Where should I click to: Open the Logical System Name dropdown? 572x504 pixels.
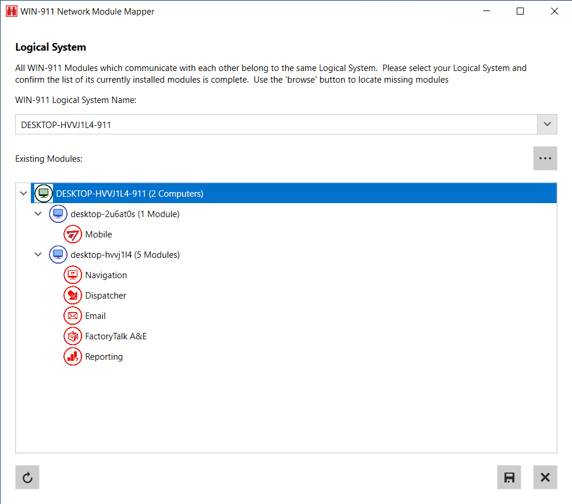(547, 124)
